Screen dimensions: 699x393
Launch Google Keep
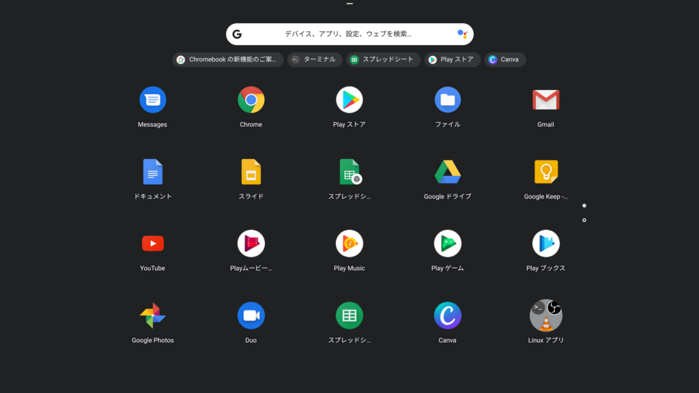pyautogui.click(x=545, y=171)
